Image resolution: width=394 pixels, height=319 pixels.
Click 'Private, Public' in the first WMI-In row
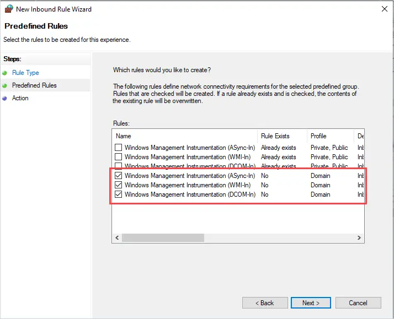coord(329,157)
